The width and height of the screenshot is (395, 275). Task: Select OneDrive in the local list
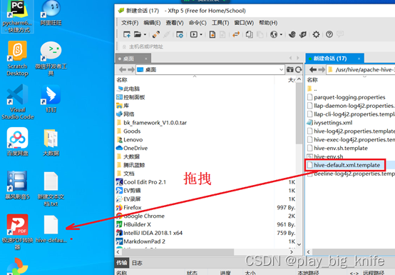click(x=132, y=148)
